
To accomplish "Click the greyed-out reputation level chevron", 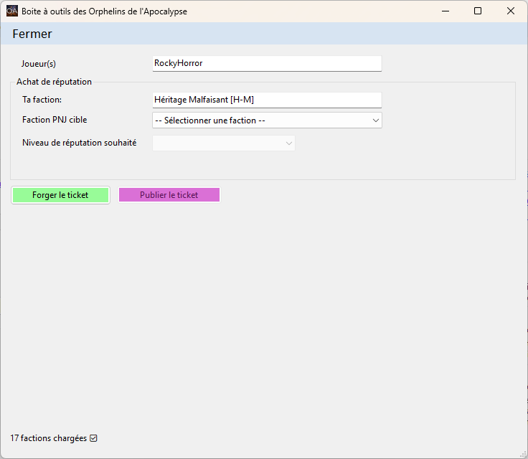I will [289, 143].
